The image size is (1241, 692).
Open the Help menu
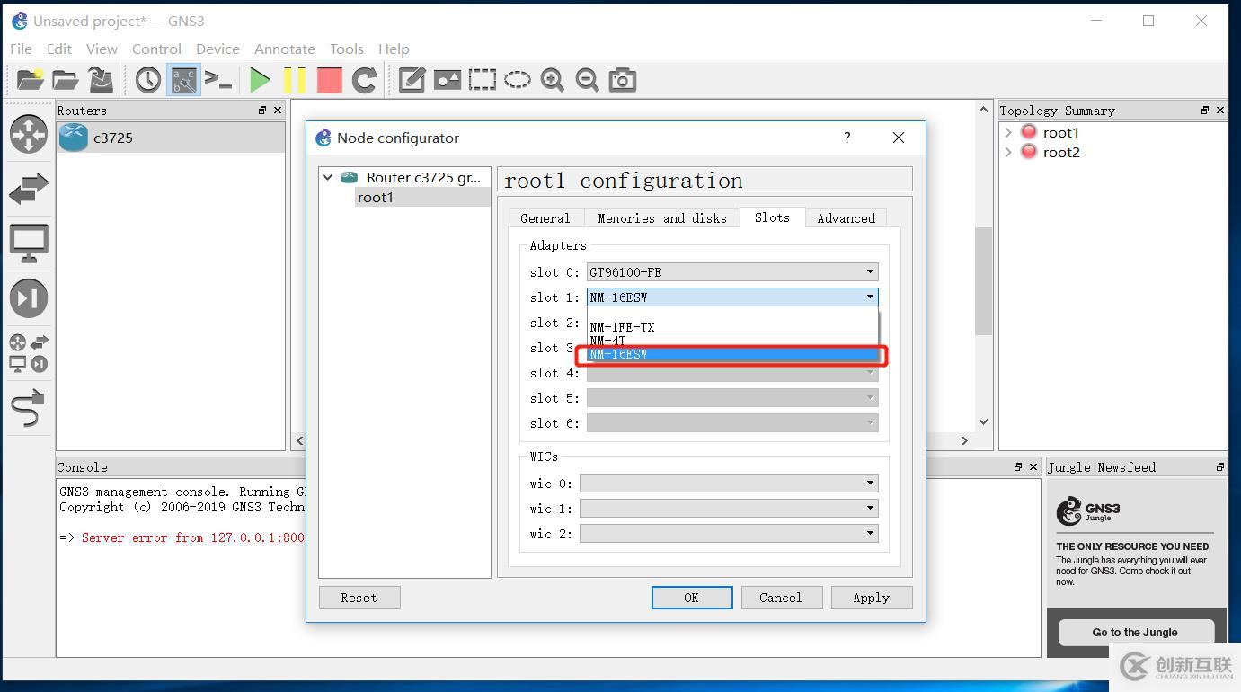394,49
